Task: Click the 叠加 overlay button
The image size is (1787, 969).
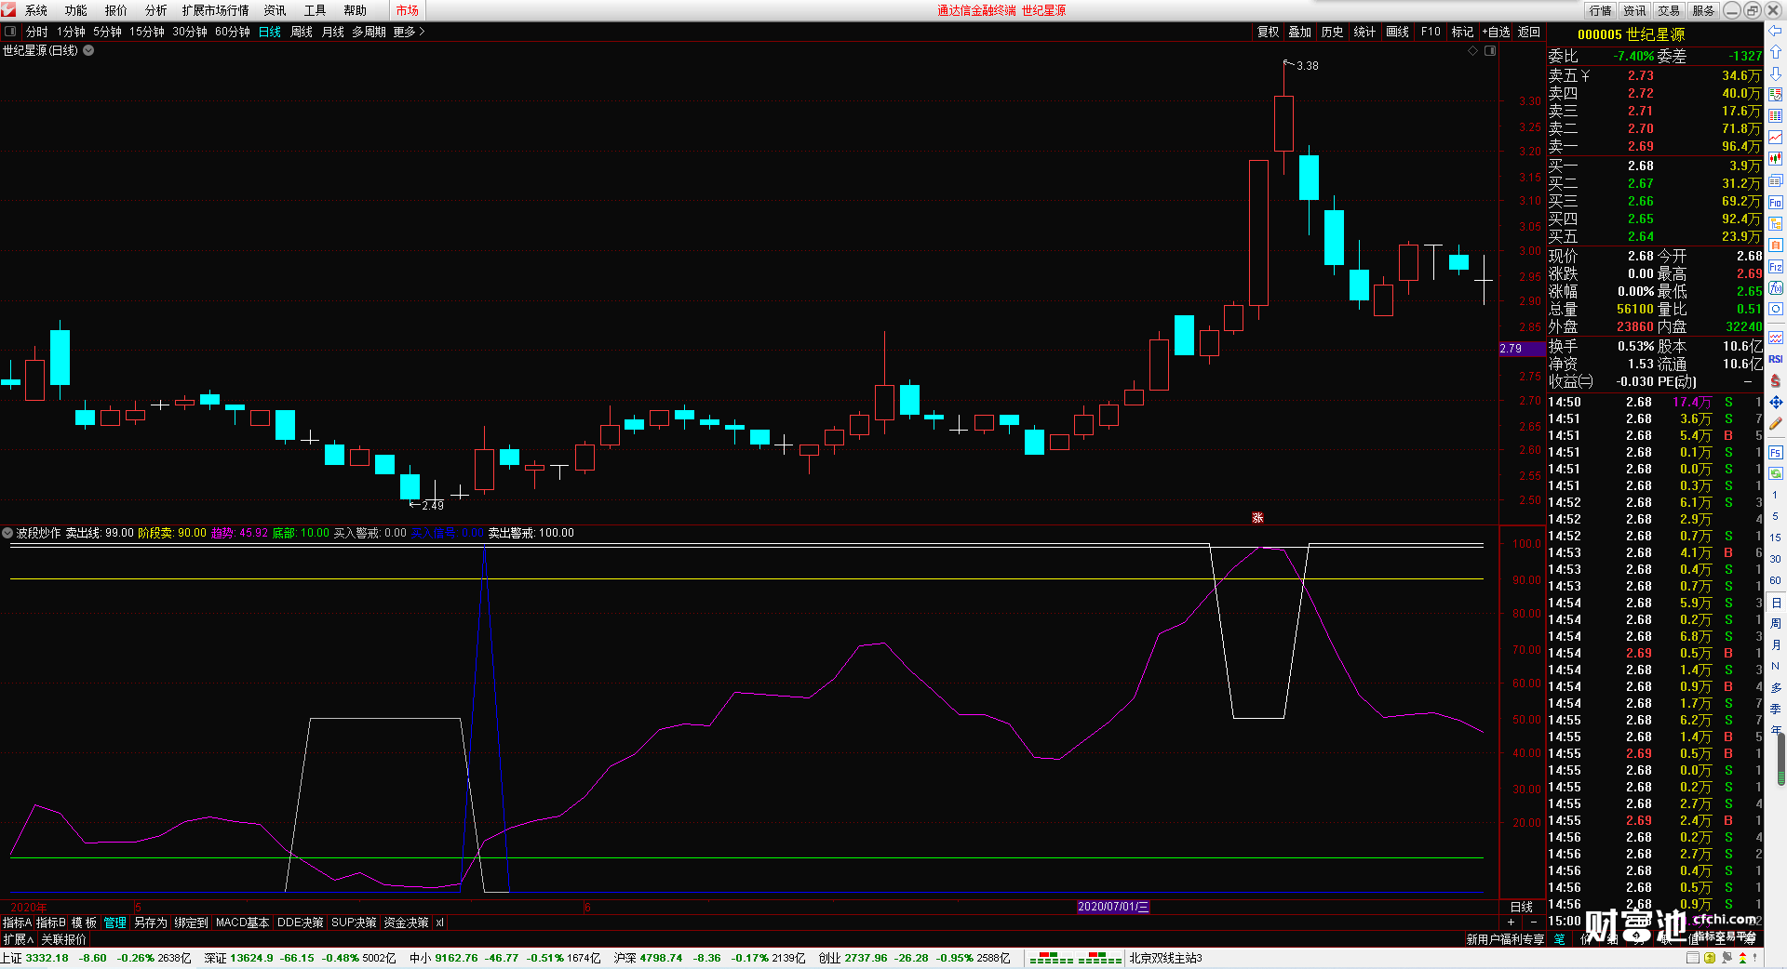Action: click(x=1300, y=32)
